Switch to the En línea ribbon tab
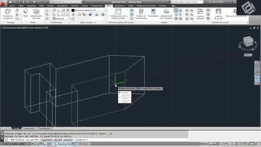This screenshot has height=147, width=261. coord(163,6)
